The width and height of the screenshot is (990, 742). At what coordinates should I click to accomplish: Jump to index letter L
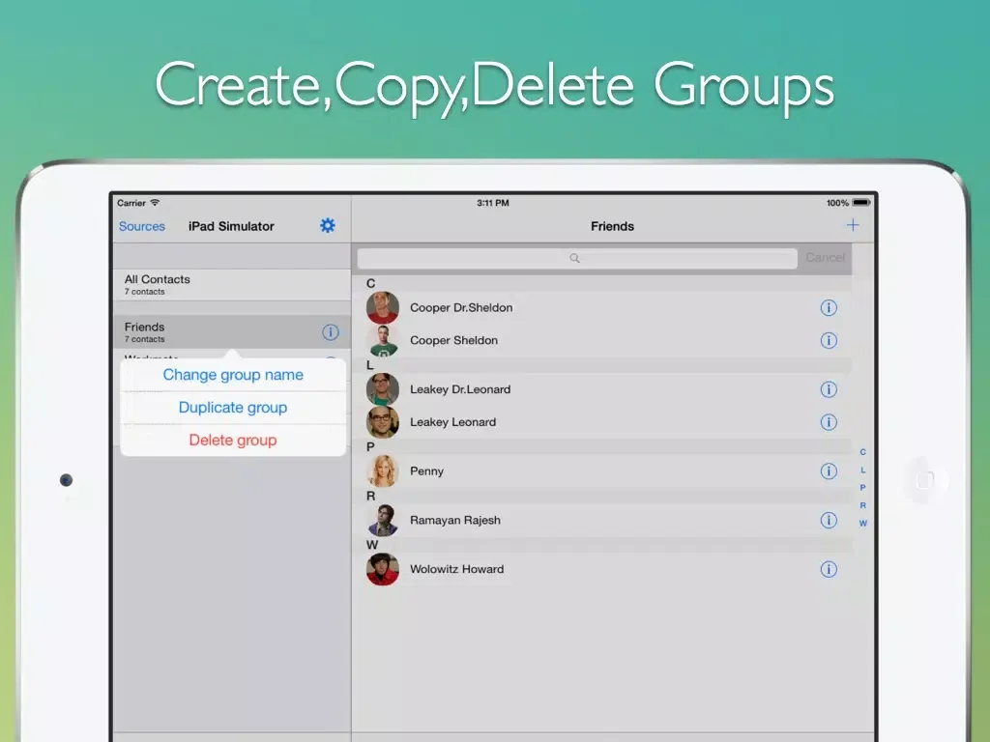[862, 471]
